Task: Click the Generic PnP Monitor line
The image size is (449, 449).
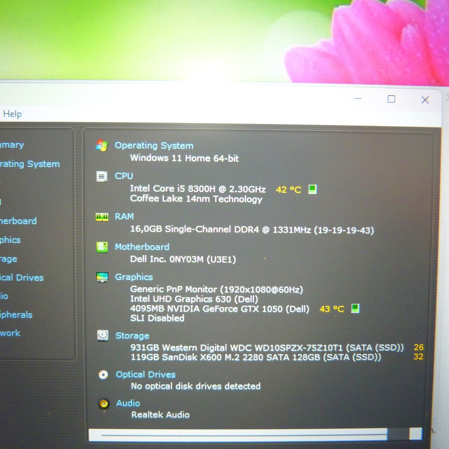Action: [217, 289]
